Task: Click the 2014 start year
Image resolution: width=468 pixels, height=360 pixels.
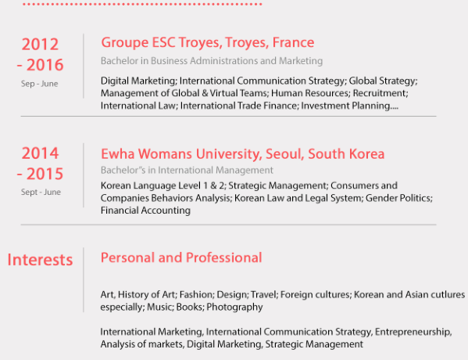Action: click(40, 153)
